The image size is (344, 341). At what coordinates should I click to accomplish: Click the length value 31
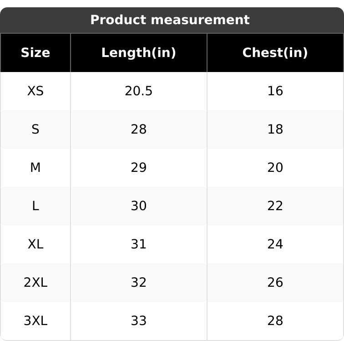(138, 244)
